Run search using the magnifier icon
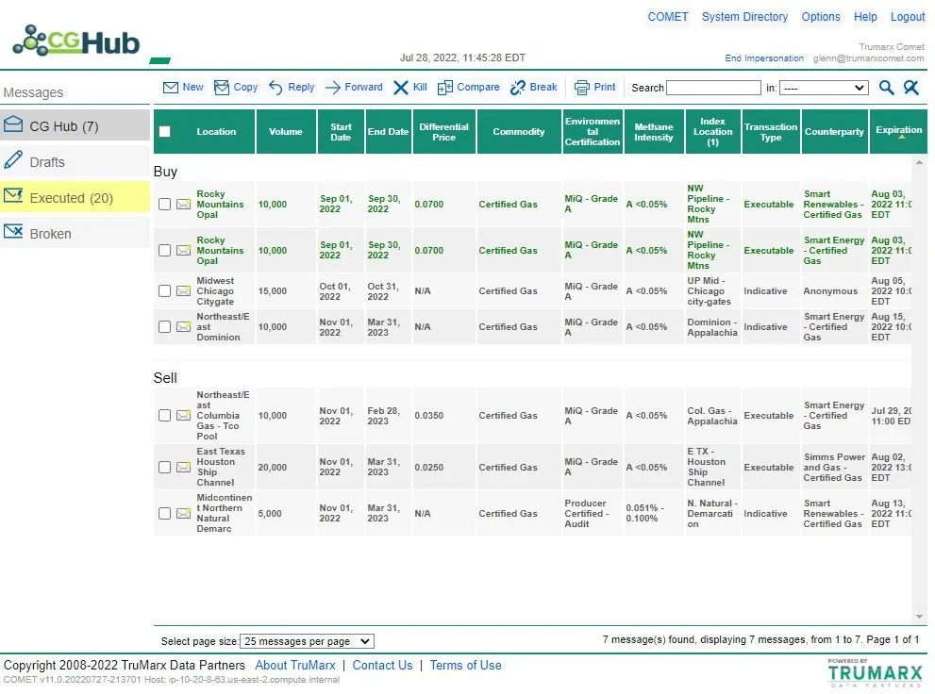 888,87
